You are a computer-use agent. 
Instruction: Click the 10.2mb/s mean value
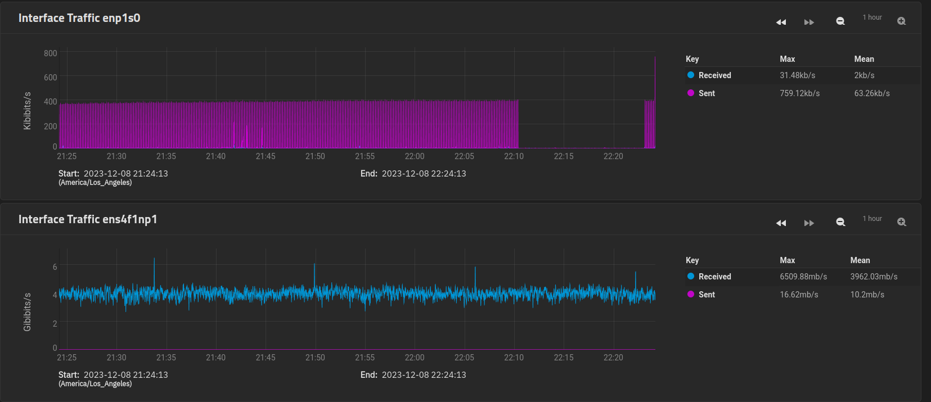tap(867, 295)
